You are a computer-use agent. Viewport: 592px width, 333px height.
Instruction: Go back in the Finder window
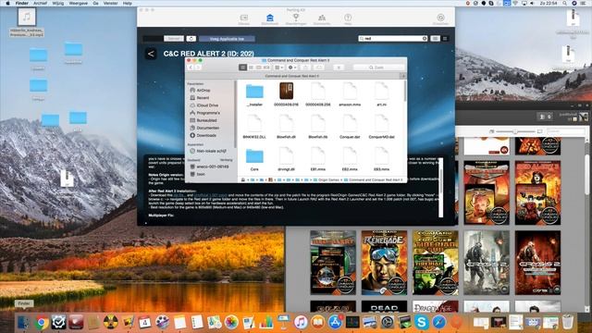(191, 68)
